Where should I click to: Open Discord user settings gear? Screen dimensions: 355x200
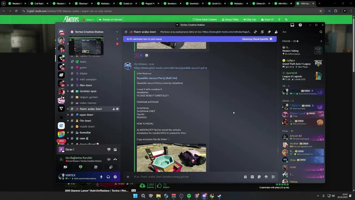(x=115, y=177)
